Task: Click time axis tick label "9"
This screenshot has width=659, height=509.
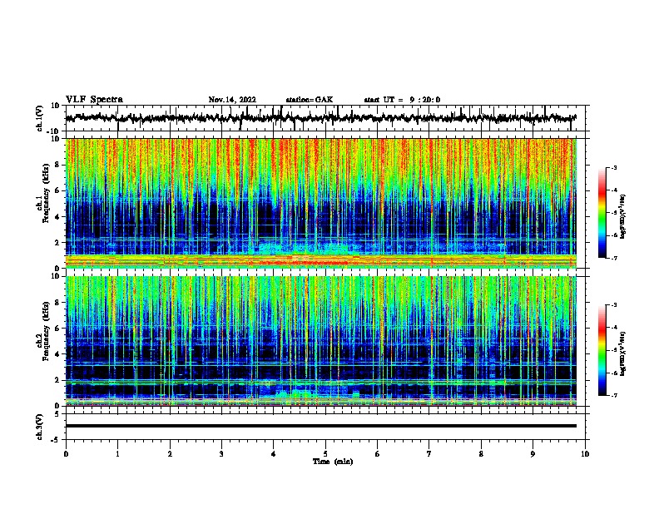Action: 533,454
